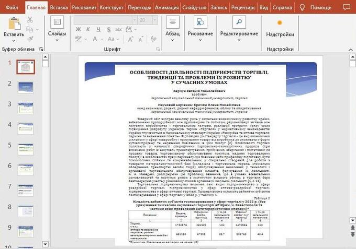Click the Надстройки add-ins icon

(x=280, y=23)
